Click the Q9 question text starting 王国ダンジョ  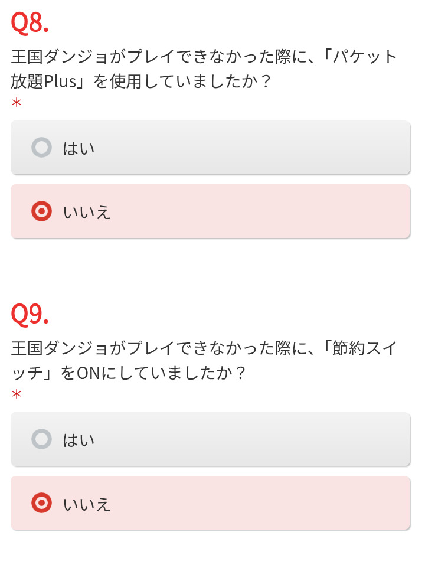[x=148, y=348]
